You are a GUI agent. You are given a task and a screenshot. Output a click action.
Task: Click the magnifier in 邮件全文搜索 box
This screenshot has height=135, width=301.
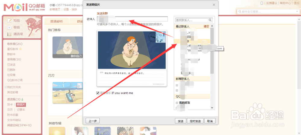(x=240, y=12)
